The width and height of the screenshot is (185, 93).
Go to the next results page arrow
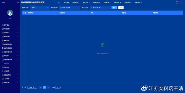point(48,87)
